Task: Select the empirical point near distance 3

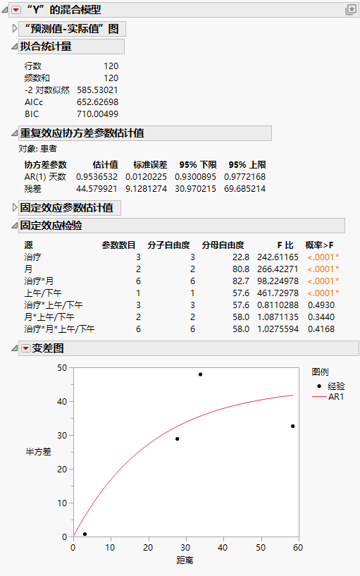Action: point(85,534)
